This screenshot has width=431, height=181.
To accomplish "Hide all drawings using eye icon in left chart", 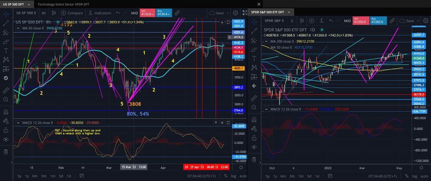I will click(x=6, y=139).
